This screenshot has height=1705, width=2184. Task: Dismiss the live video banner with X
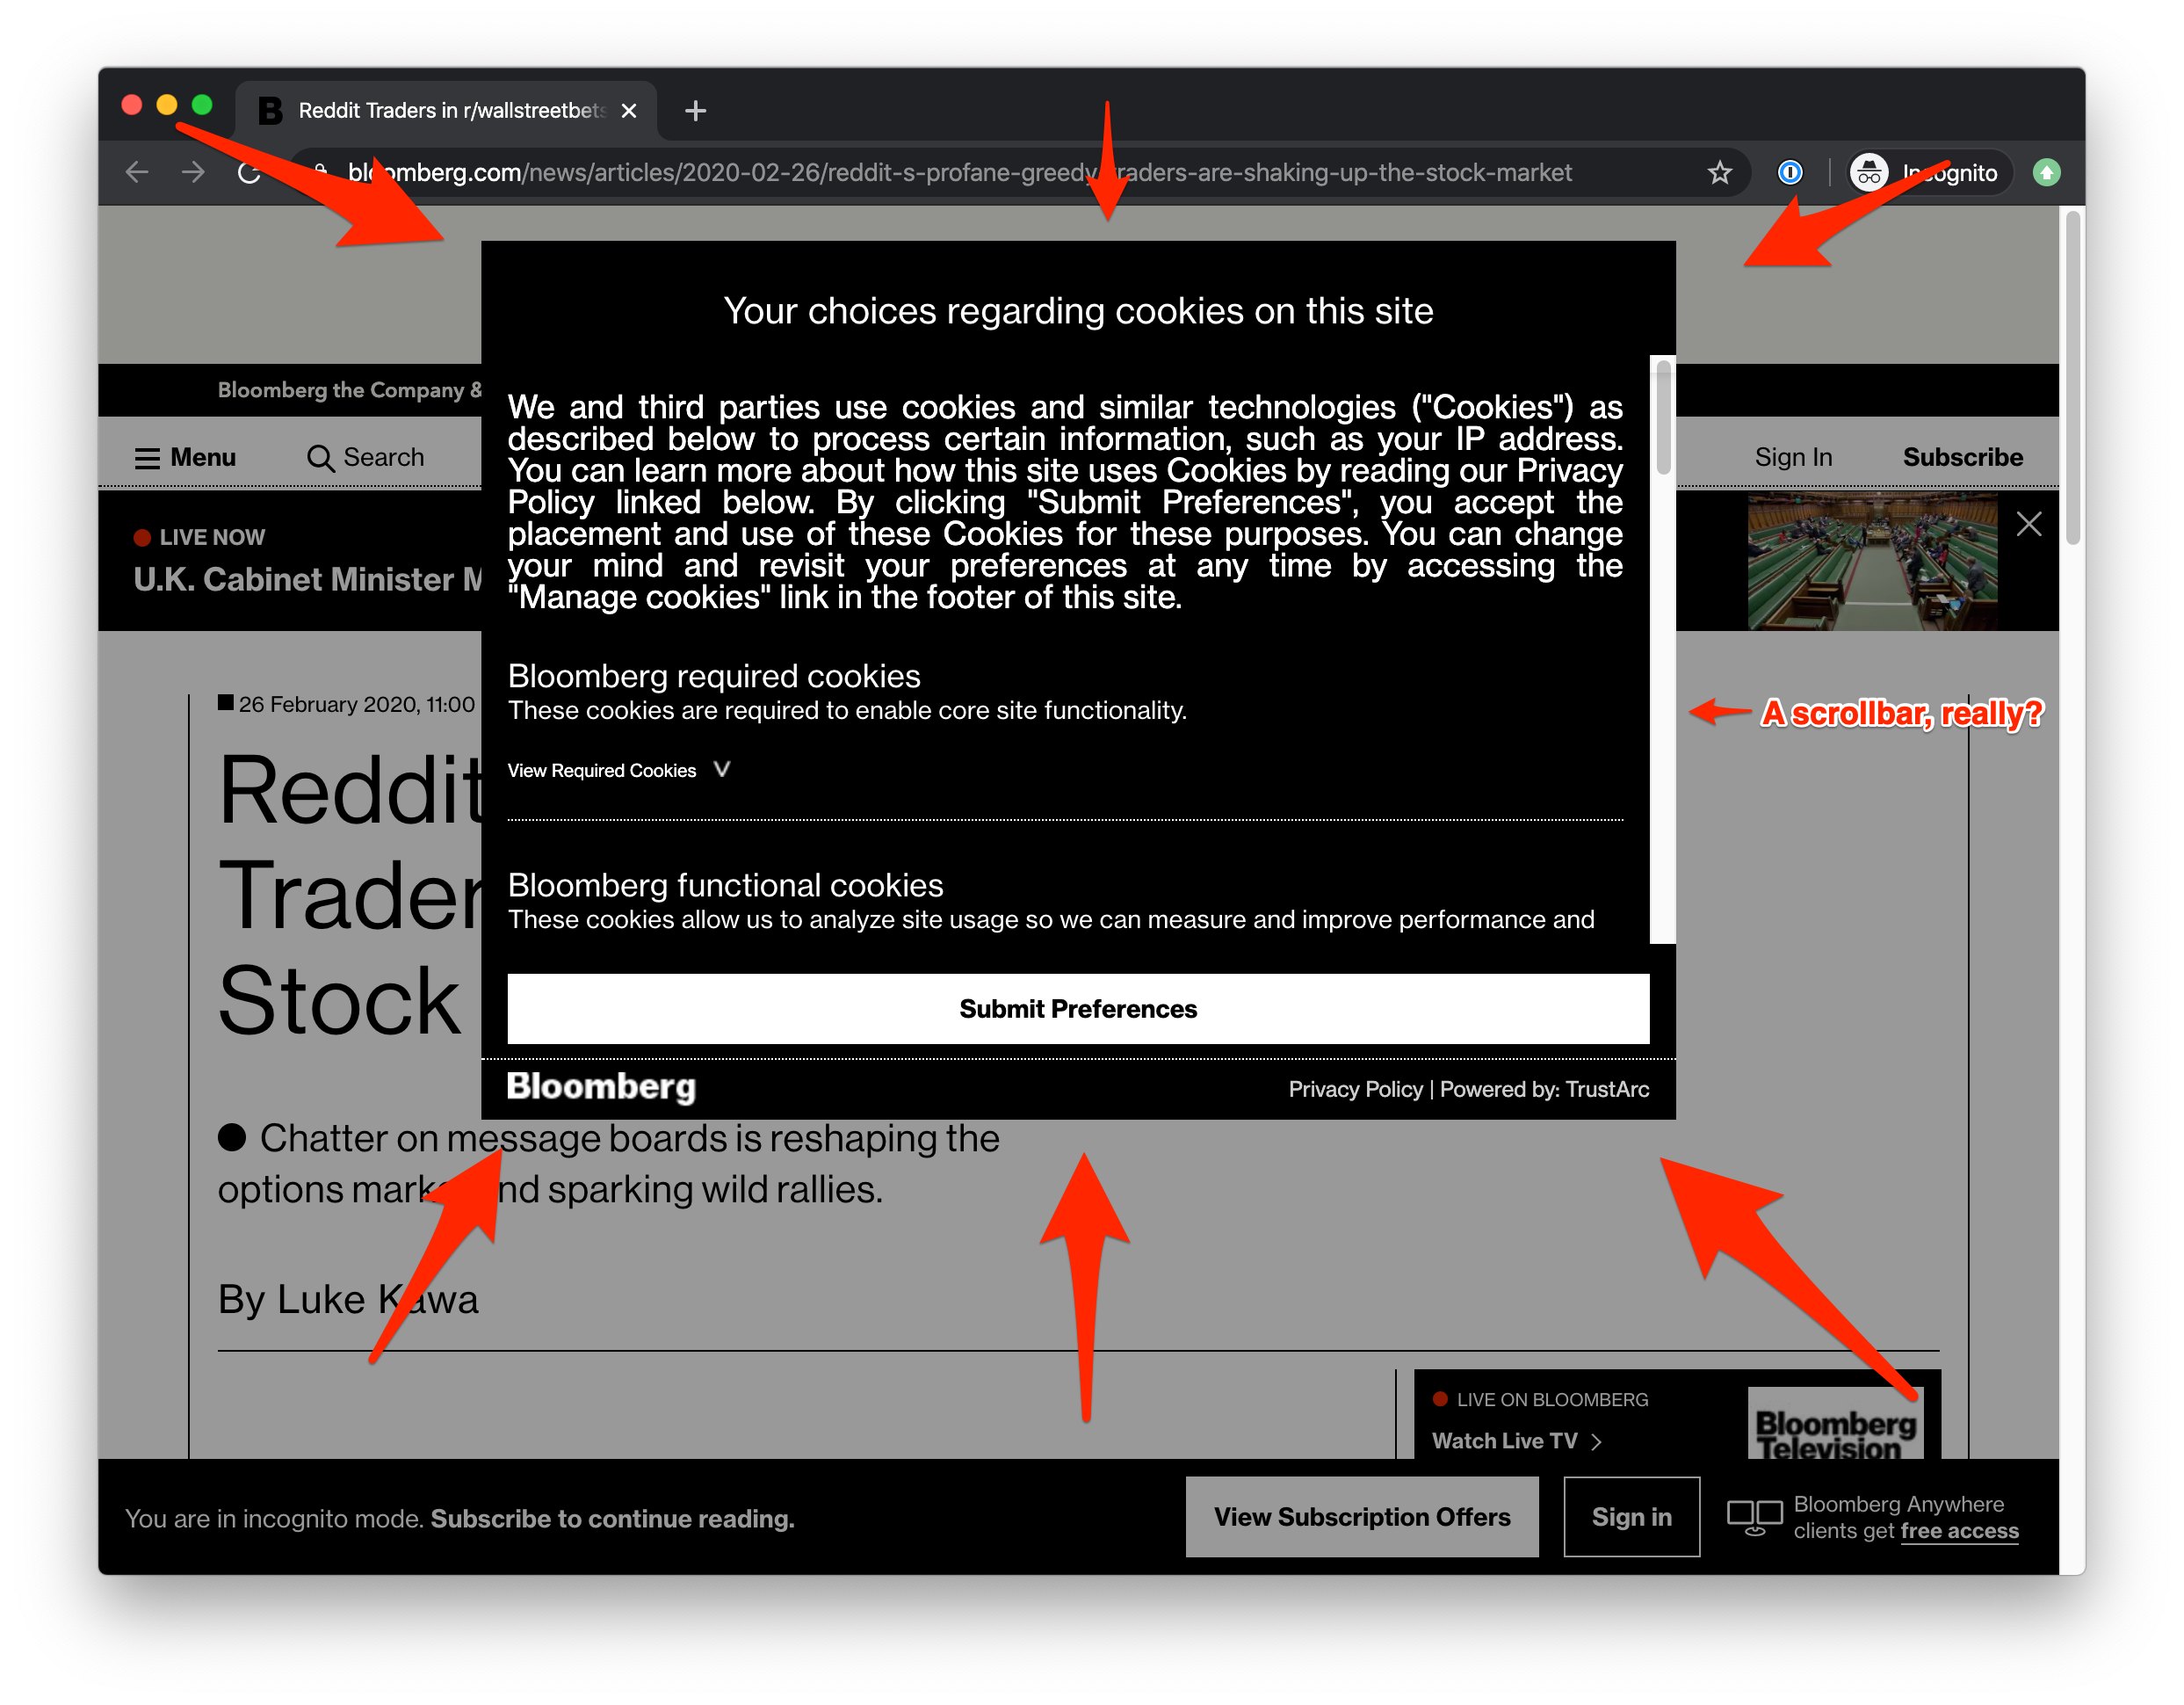(2029, 525)
